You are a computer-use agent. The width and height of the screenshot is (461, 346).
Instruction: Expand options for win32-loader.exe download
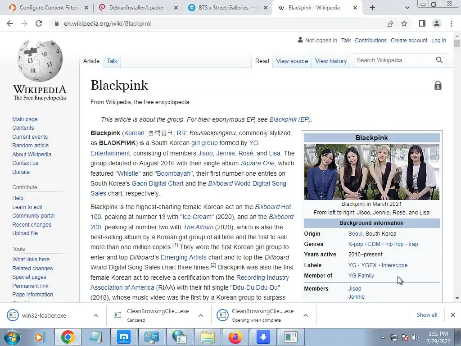click(96, 315)
